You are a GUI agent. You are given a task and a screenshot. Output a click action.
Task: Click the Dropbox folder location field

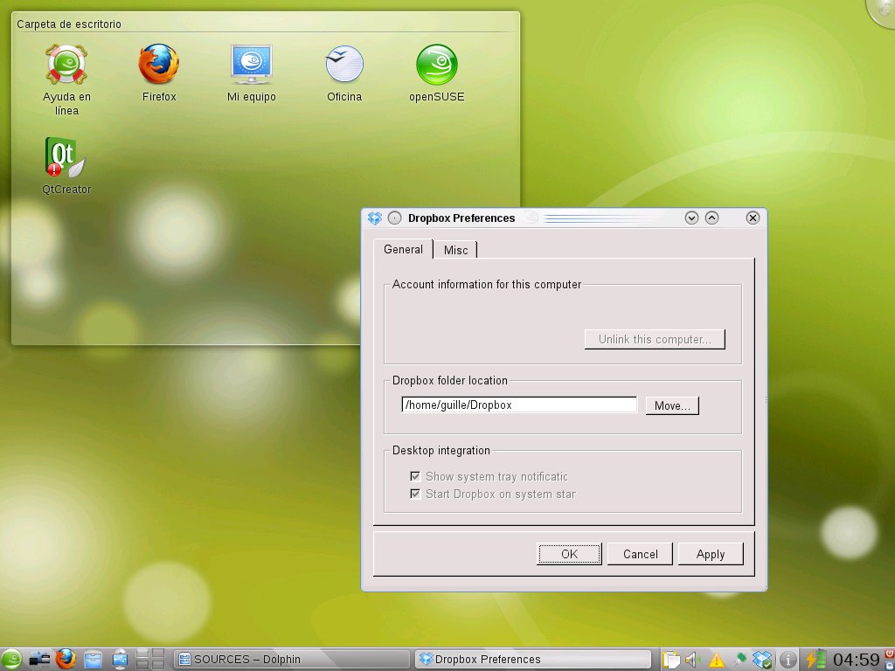[x=519, y=405]
